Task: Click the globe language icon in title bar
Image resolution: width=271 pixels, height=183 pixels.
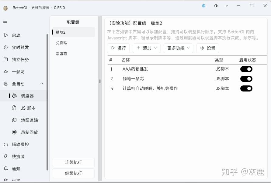Action: click(203, 6)
